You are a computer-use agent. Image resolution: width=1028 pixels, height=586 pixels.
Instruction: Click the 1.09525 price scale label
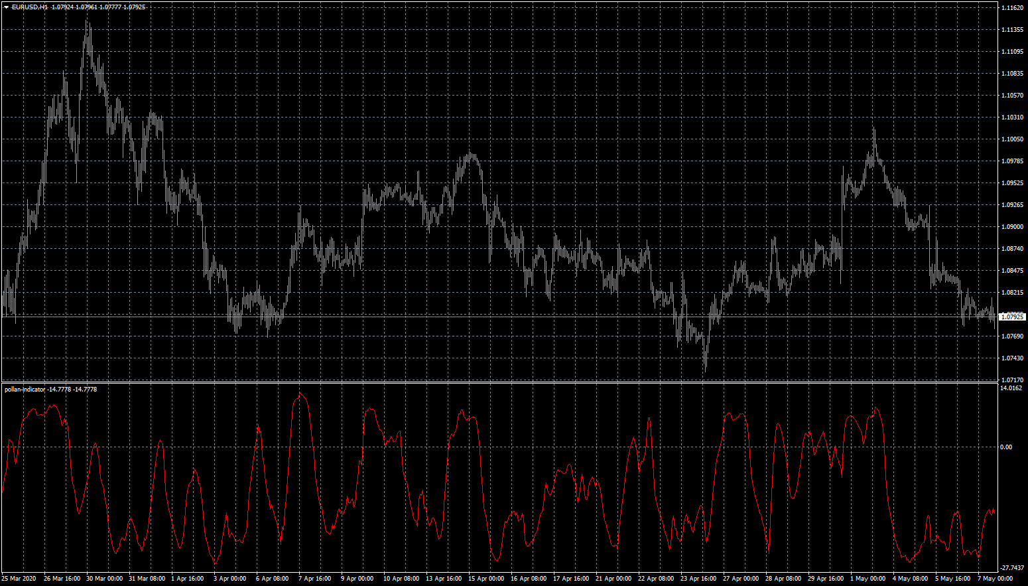[1012, 183]
